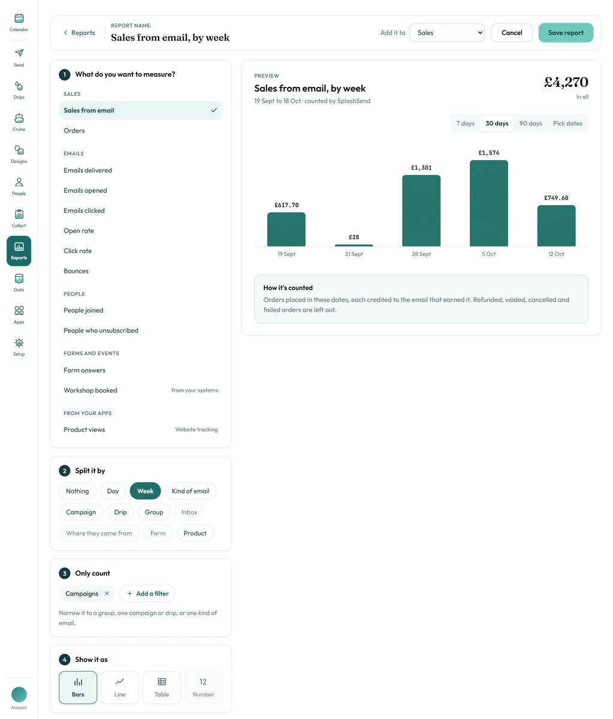The width and height of the screenshot is (613, 719).
Task: Open Designs in the sidebar
Action: point(19,154)
